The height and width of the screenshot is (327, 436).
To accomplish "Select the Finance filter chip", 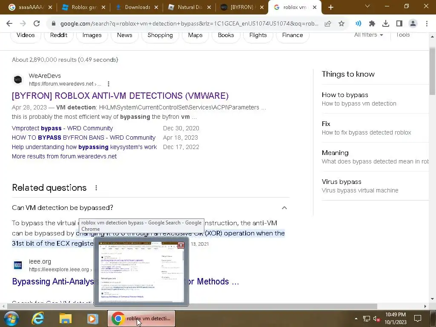I will pos(293,35).
